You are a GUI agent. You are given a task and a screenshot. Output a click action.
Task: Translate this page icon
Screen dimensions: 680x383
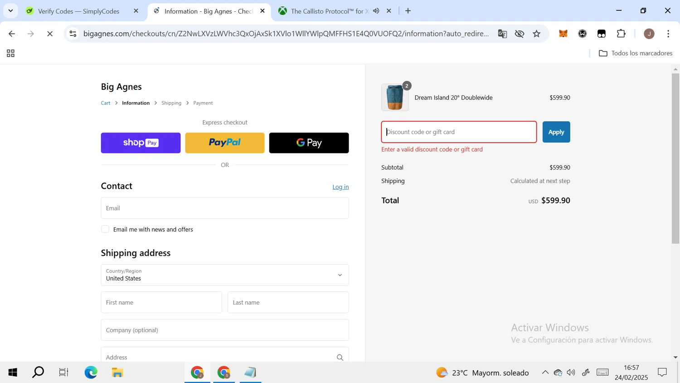(502, 34)
